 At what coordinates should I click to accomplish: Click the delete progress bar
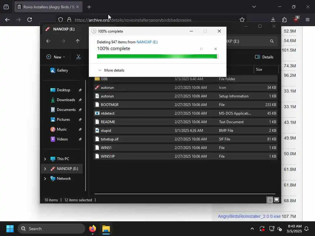point(157,57)
